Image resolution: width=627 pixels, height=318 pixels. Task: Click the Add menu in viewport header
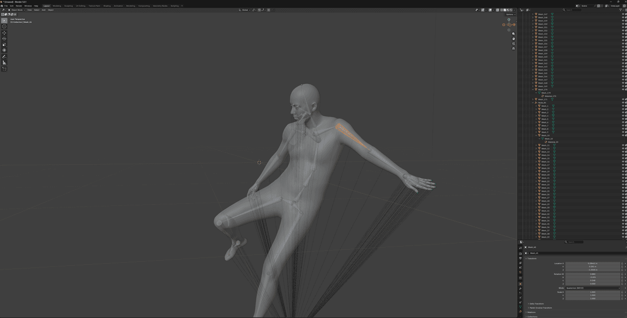pos(44,10)
